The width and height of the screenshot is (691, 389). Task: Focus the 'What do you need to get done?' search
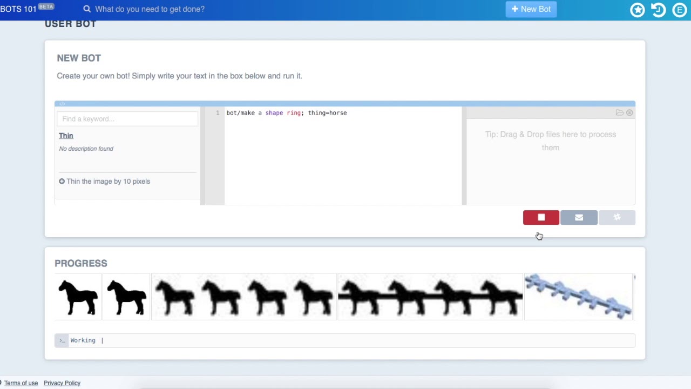click(x=150, y=9)
